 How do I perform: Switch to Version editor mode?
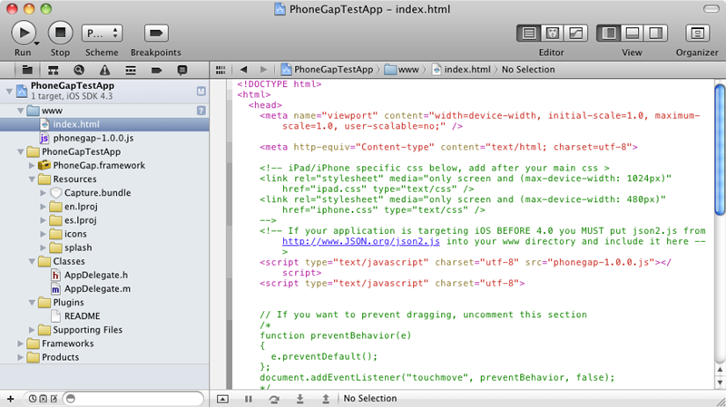(x=575, y=34)
